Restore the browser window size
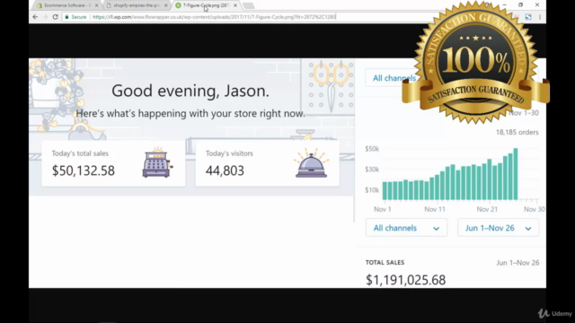575x323 pixels. 520,4
